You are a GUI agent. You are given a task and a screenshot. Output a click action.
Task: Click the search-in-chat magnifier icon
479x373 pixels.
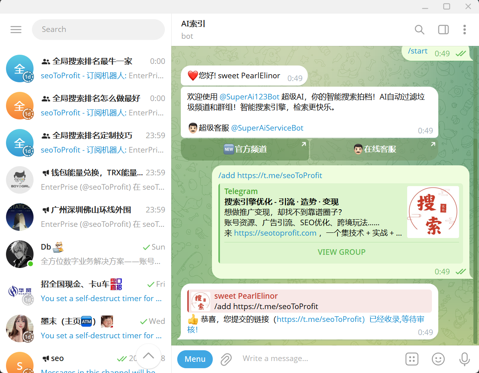(x=419, y=30)
